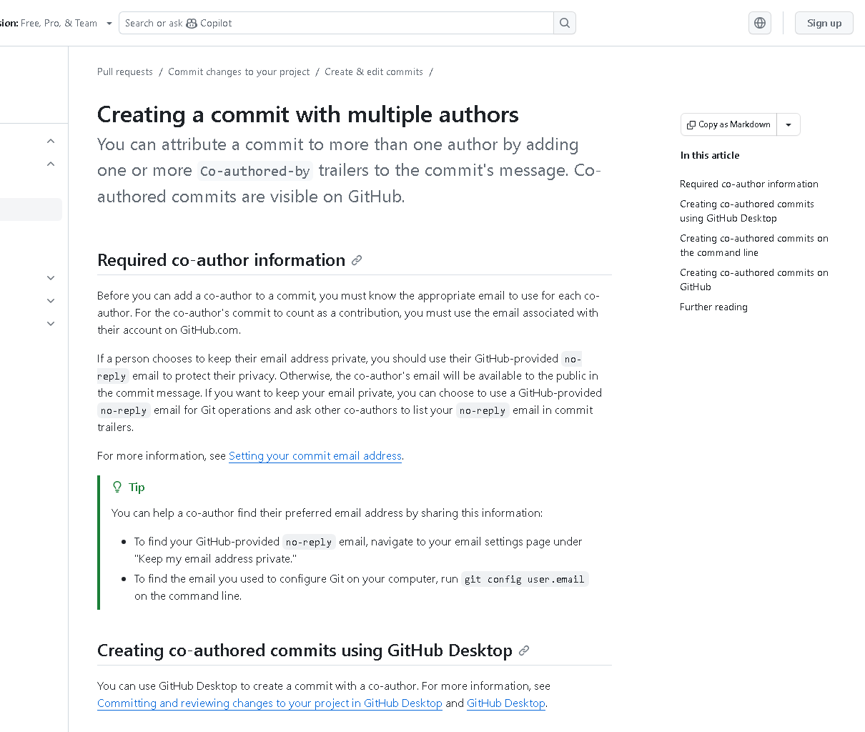Open Commit changes to your project breadcrumb

point(239,71)
